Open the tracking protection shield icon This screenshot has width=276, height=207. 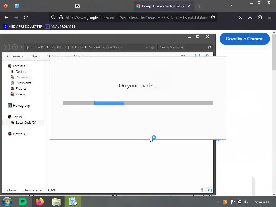click(53, 17)
